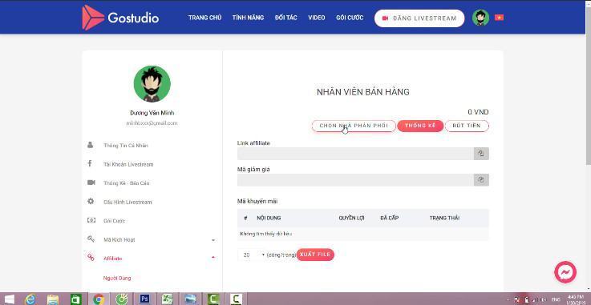Click the name Dương Văn Minh
This screenshot has width=591, height=305.
coord(152,113)
